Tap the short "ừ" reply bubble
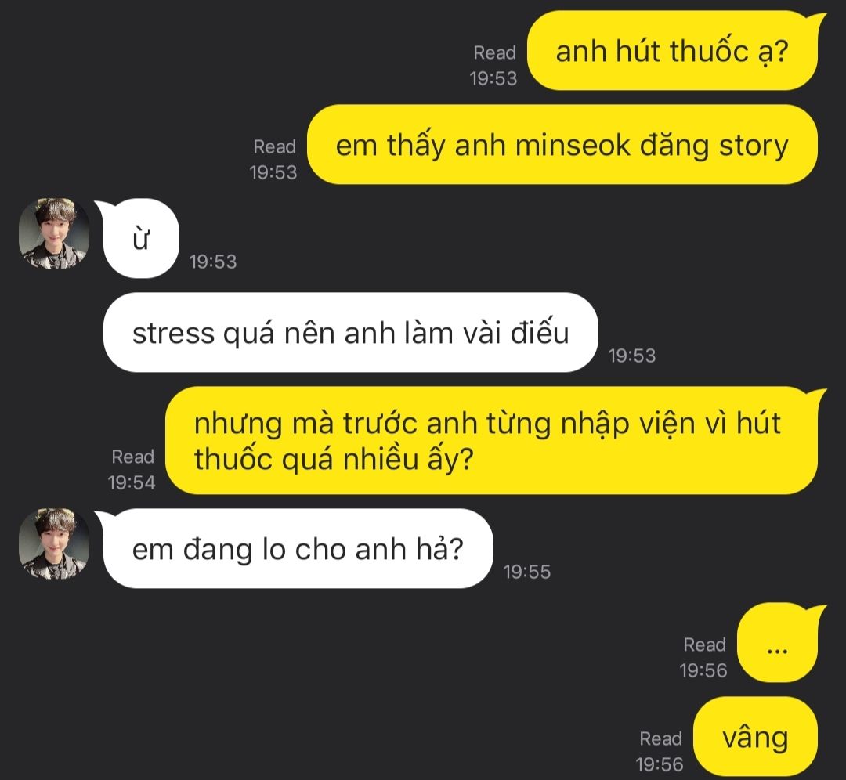This screenshot has width=846, height=780. point(138,238)
